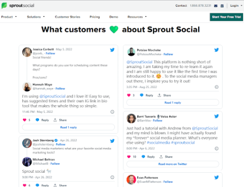Click the phone number 1.866.878.3231
This screenshot has height=187, width=244.
[200, 6]
